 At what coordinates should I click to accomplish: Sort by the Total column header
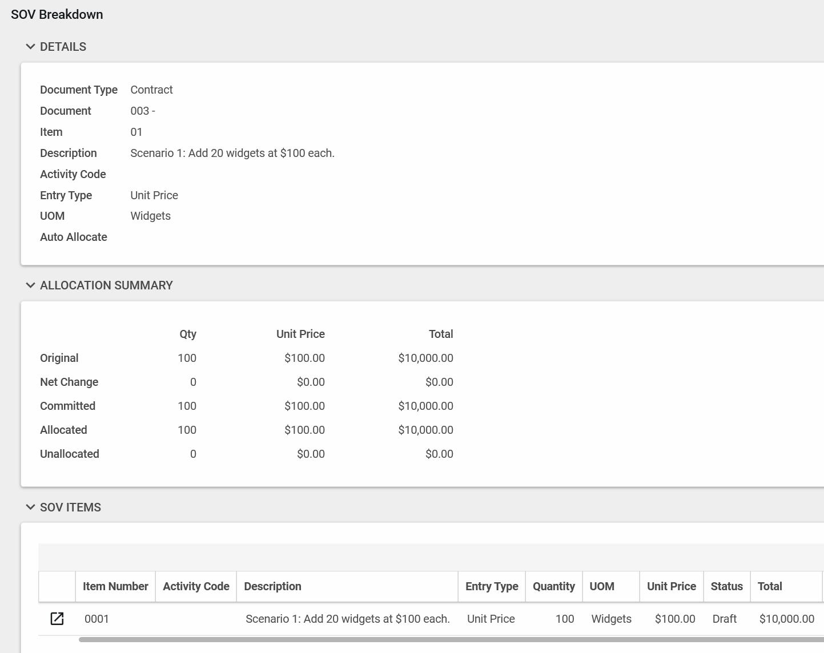click(770, 586)
